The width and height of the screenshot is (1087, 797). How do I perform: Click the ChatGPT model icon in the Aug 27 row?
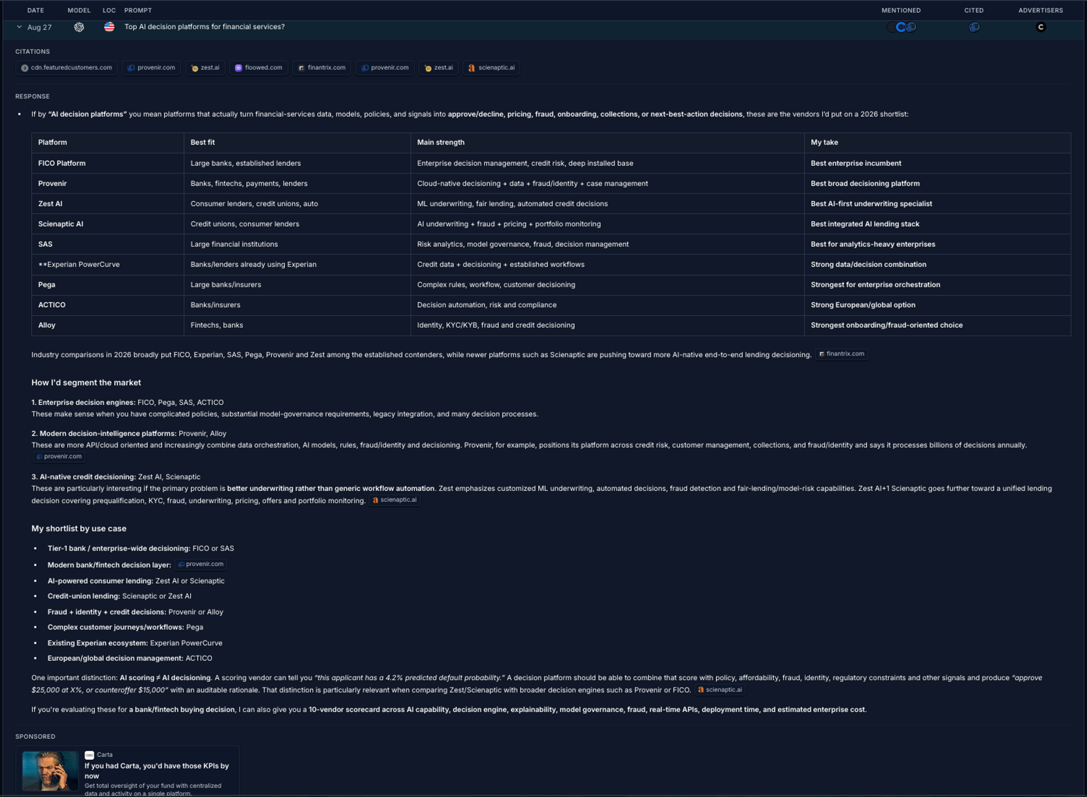[x=79, y=27]
